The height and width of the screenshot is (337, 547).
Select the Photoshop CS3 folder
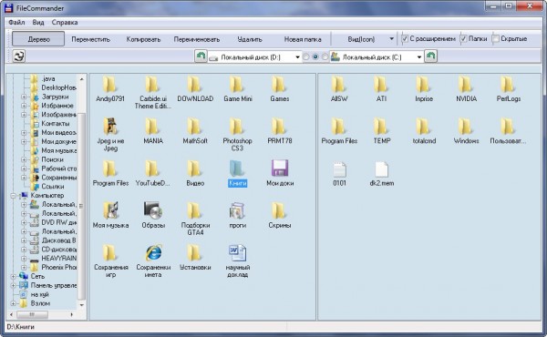pos(237,127)
